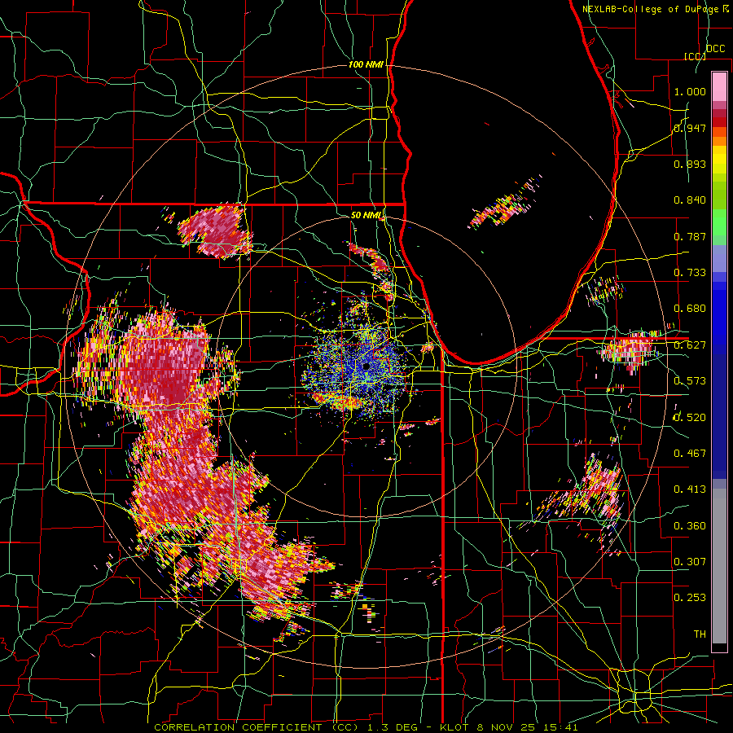Viewport: 733px width, 733px height.
Task: Click the 0.573 scale value
Action: (x=690, y=381)
